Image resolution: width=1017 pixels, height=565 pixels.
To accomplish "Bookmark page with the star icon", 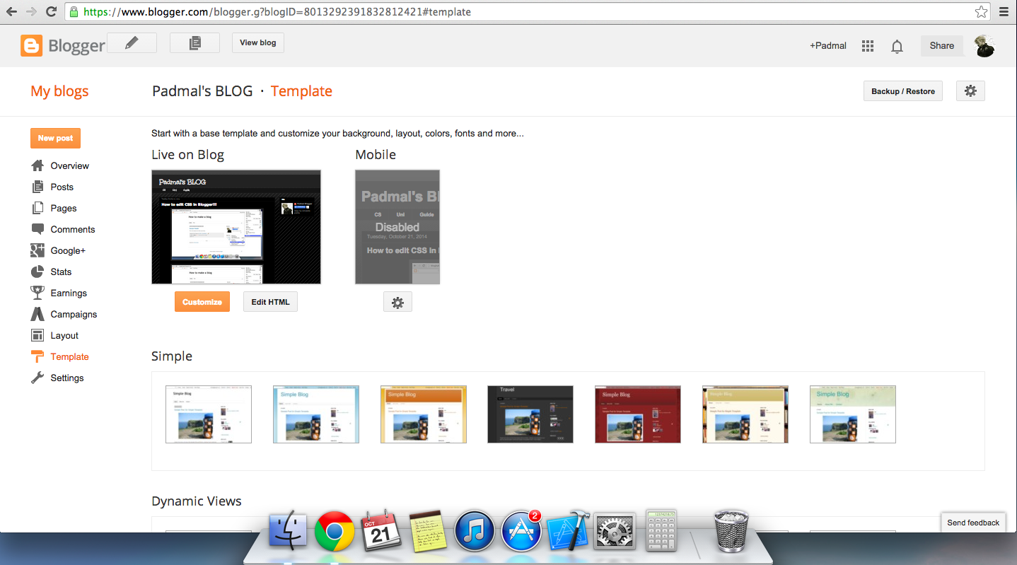I will click(x=981, y=11).
